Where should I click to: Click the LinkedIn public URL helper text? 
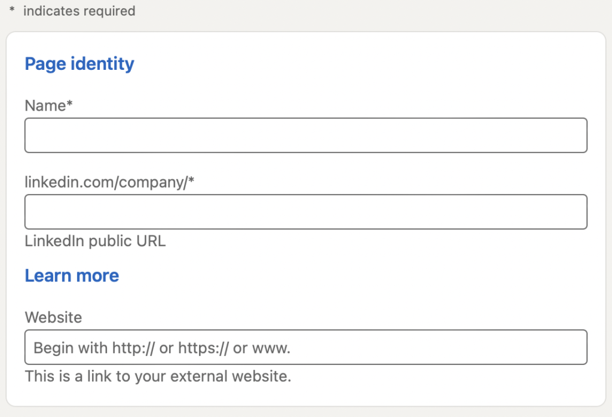tap(95, 241)
